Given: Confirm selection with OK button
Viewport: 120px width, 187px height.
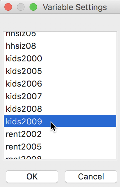Looking at the screenshot, I should pos(32,177).
